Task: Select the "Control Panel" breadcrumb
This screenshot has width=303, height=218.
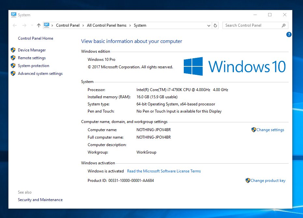Action: point(68,25)
